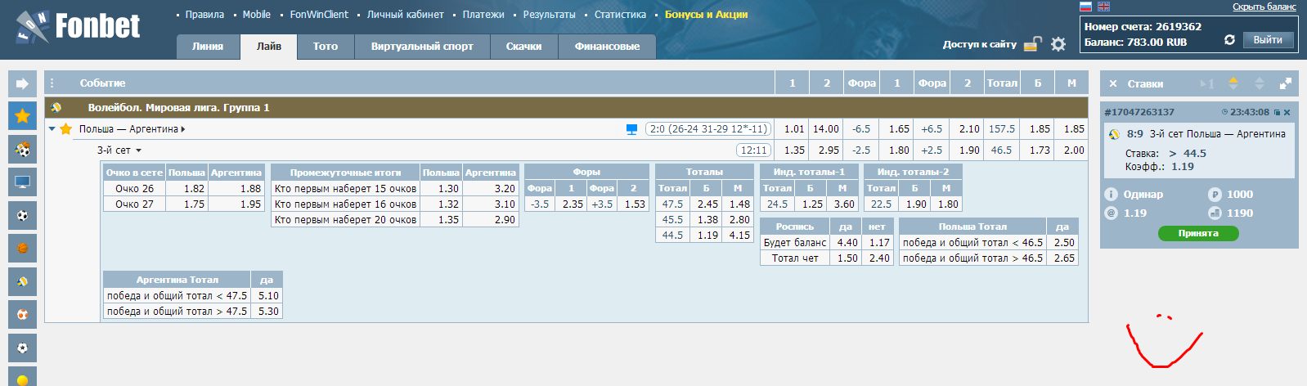Expand the arrow after Польша — Аргентина
Viewport: 1307px width, 386px height.
coord(182,129)
